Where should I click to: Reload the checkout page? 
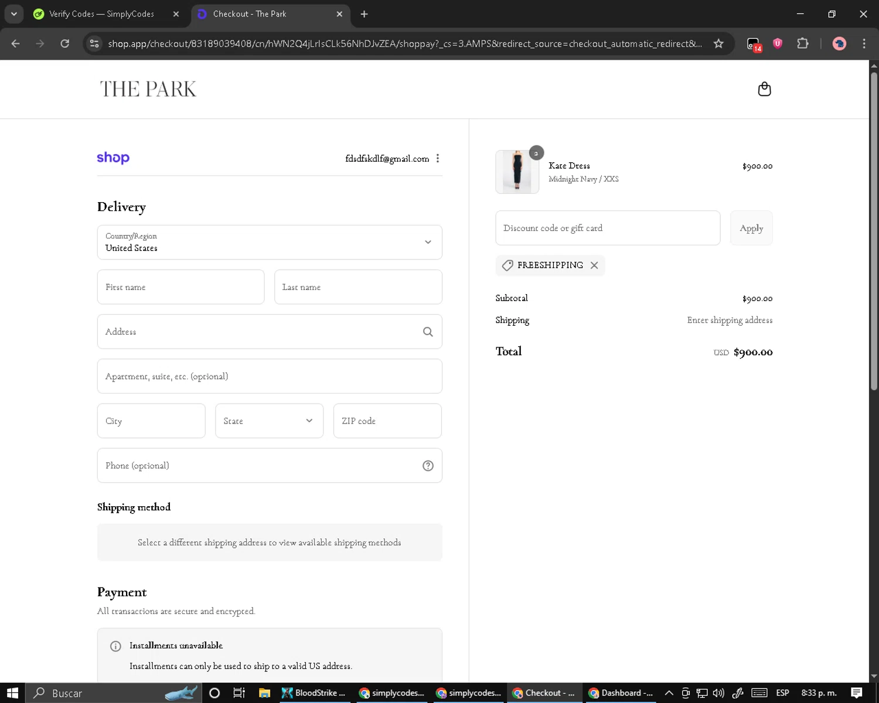point(64,43)
